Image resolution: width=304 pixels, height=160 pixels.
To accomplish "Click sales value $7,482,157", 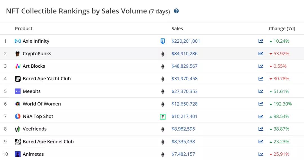I will coord(183,154).
